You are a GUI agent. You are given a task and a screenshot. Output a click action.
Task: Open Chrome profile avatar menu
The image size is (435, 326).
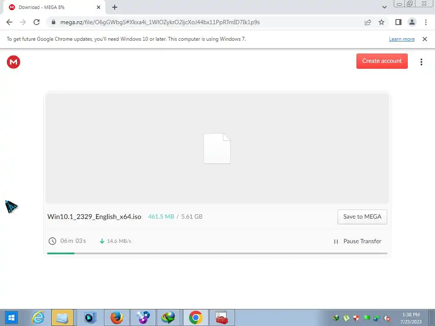412,22
